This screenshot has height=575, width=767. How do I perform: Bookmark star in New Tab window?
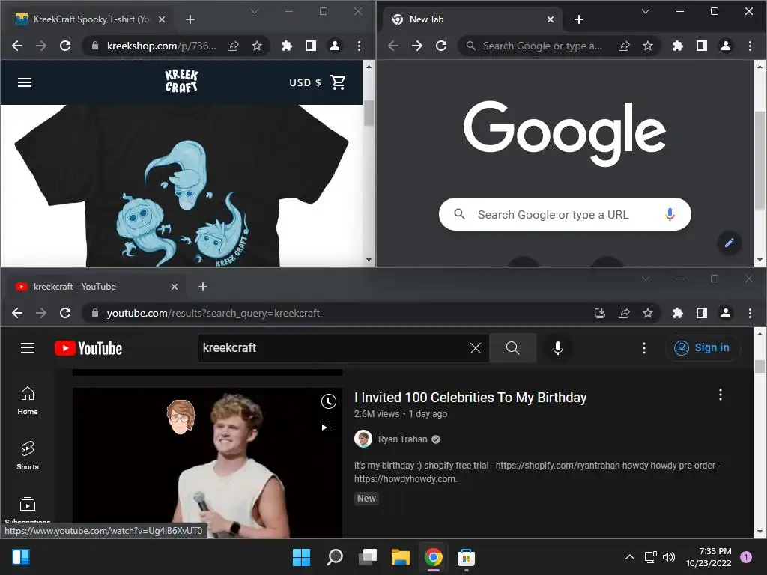point(648,46)
